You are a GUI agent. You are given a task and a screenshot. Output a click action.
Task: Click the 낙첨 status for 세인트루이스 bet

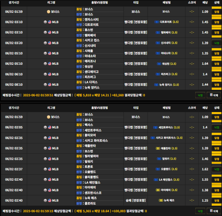click(x=217, y=128)
